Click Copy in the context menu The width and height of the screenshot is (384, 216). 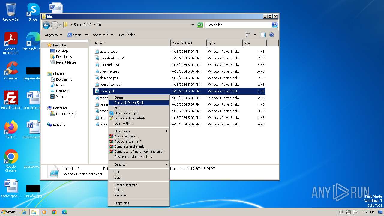tap(139, 177)
